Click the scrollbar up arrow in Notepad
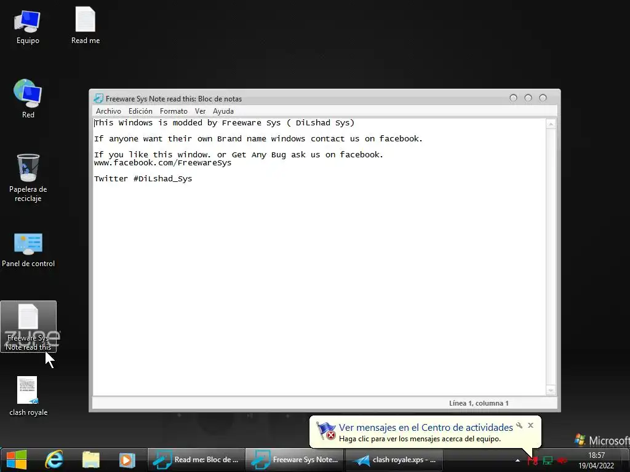 tap(551, 124)
